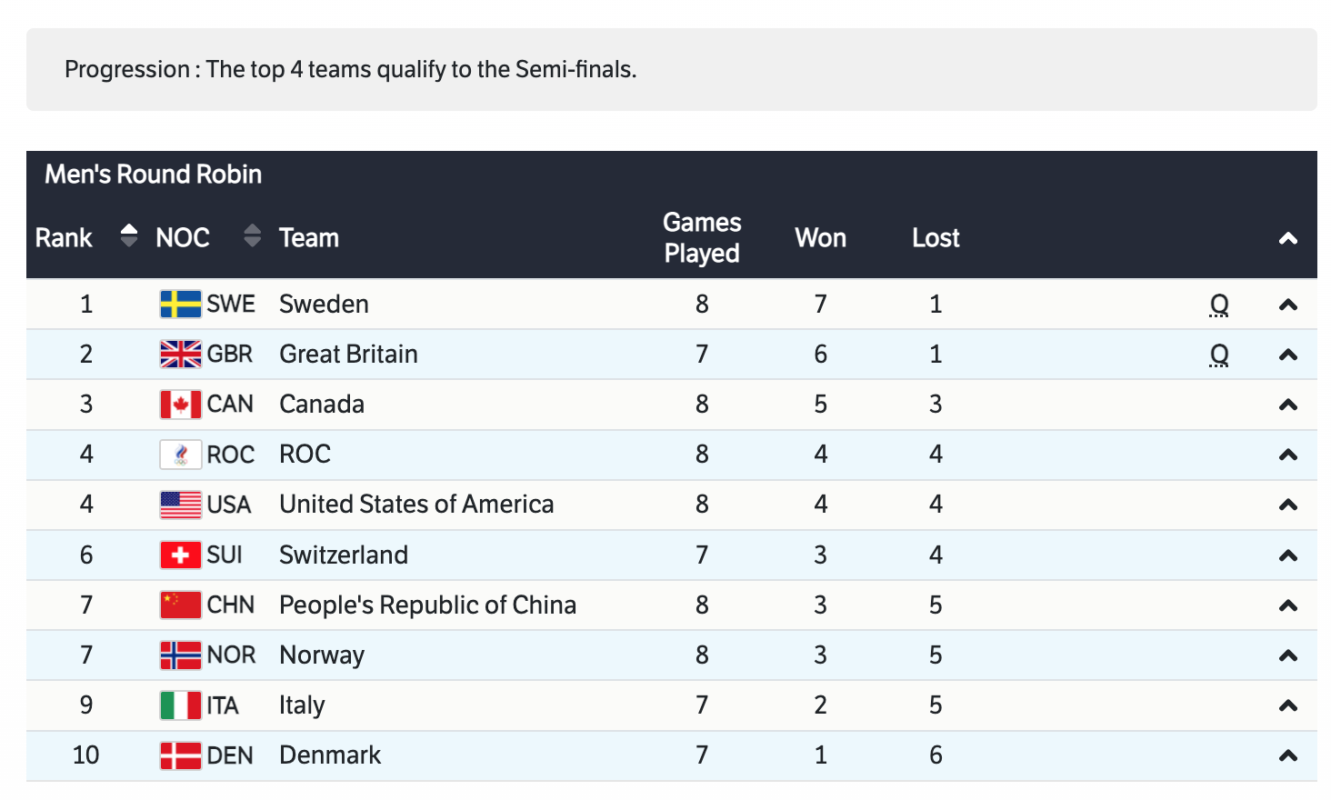
Task: Collapse all rows using header chevron
Action: pyautogui.click(x=1287, y=238)
